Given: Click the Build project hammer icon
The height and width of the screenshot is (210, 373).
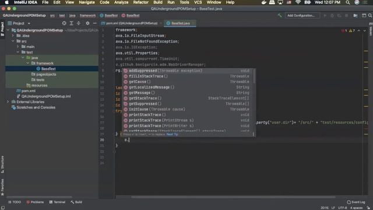Looking at the screenshot, I should click(x=280, y=16).
